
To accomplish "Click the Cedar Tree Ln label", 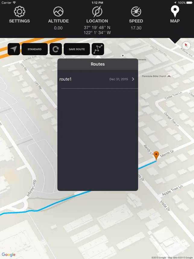I will 173,96.
